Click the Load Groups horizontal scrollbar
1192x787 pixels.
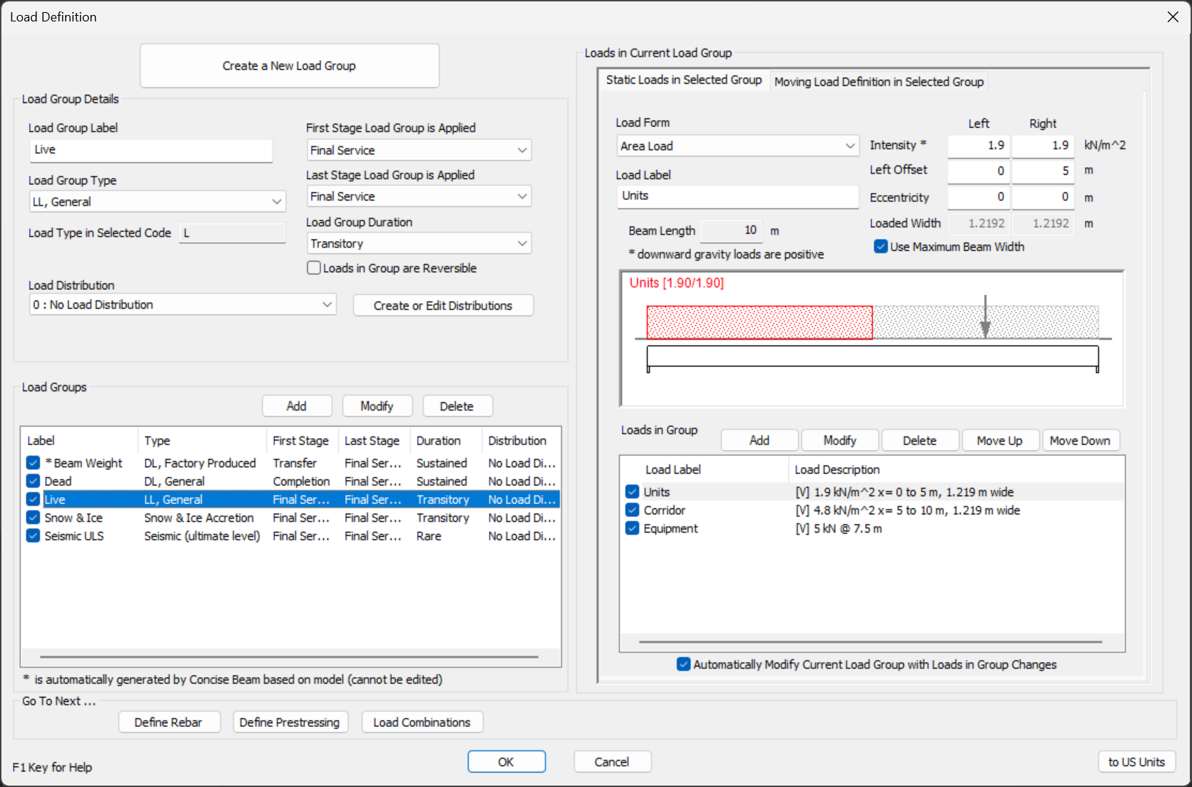(x=289, y=656)
